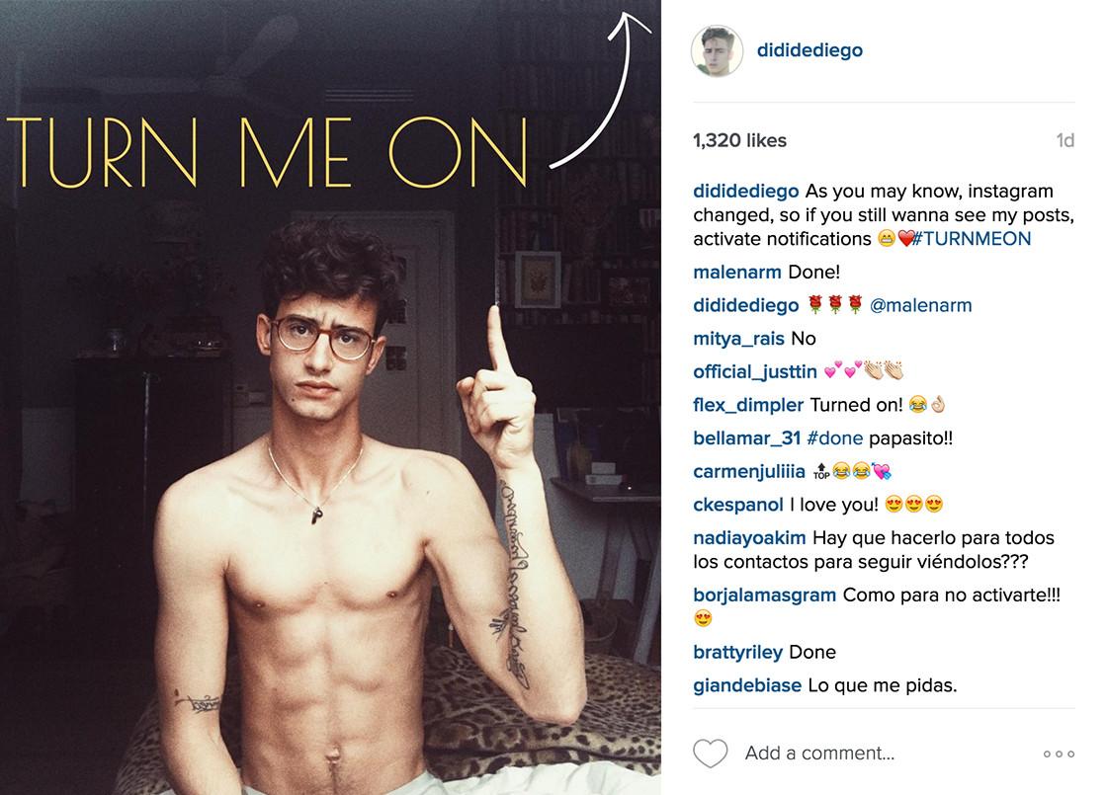Open brattyriley's profile
This screenshot has width=1107, height=795.
737,652
